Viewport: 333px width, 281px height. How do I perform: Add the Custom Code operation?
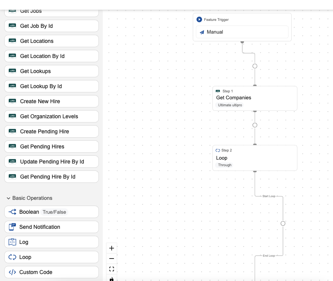coord(52,272)
